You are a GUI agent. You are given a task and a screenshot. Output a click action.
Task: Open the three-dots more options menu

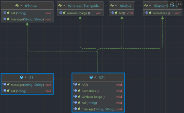click(x=180, y=4)
